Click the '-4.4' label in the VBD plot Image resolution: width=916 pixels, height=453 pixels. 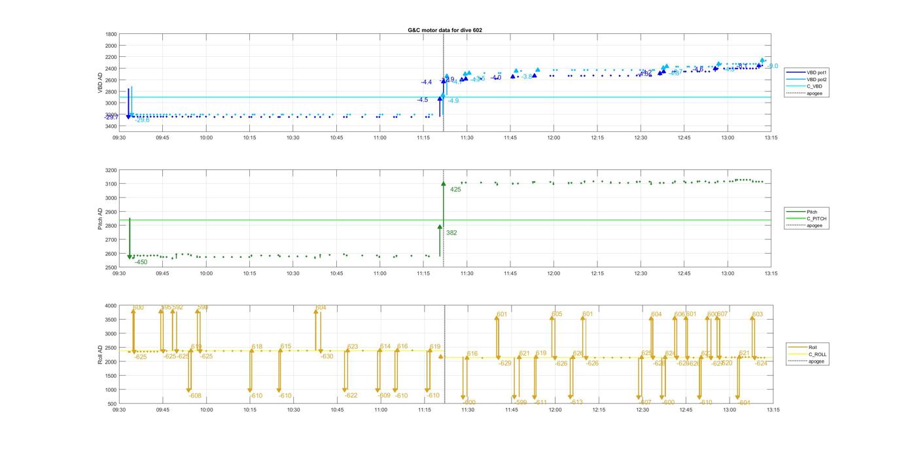click(x=426, y=82)
